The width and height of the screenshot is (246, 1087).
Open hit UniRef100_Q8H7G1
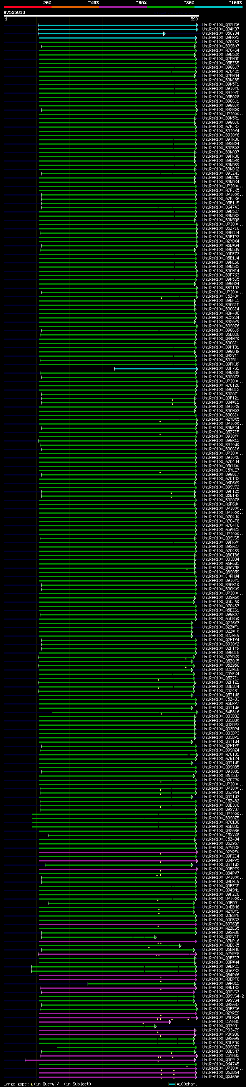[220, 368]
